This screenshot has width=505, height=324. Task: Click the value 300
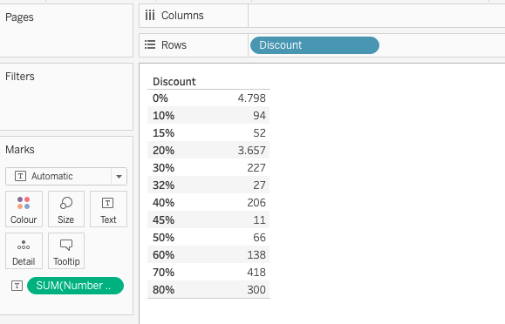[x=256, y=289]
